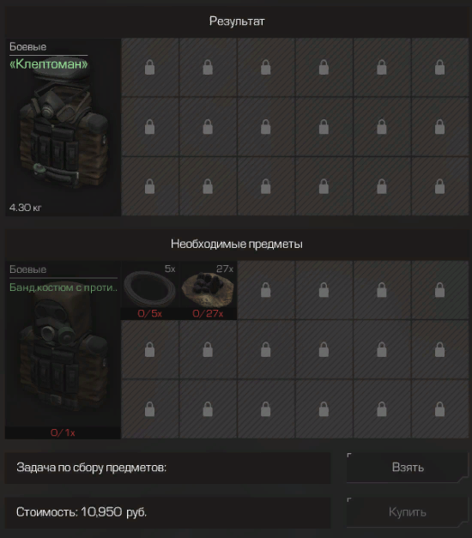Click the 0/5x wire counter
Viewport: 472px width, 538px height.
pos(149,313)
